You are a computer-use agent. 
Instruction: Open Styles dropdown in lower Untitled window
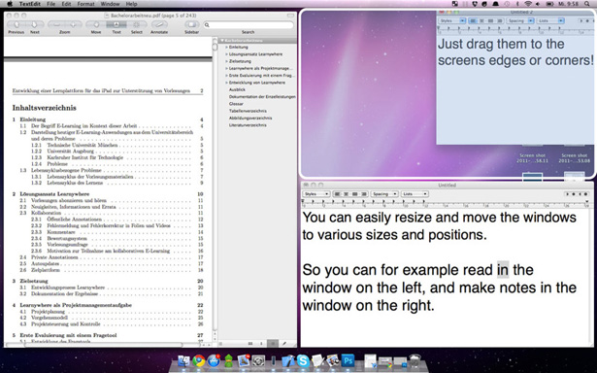[316, 194]
